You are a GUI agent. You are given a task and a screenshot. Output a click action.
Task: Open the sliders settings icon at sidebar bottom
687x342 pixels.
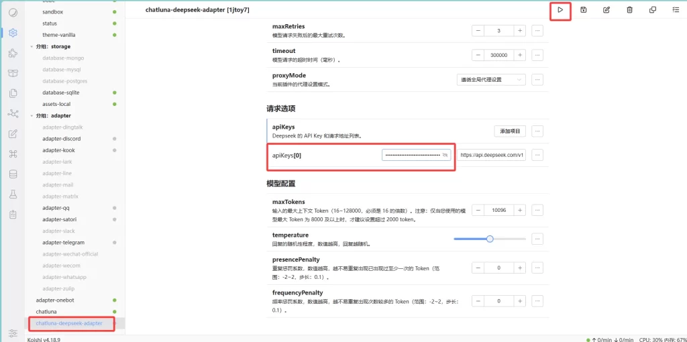pos(13,333)
